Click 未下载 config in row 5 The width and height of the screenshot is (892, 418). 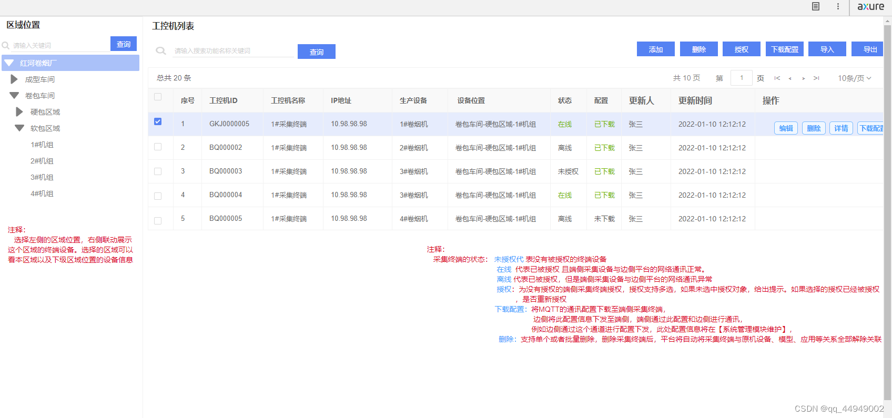coord(604,219)
